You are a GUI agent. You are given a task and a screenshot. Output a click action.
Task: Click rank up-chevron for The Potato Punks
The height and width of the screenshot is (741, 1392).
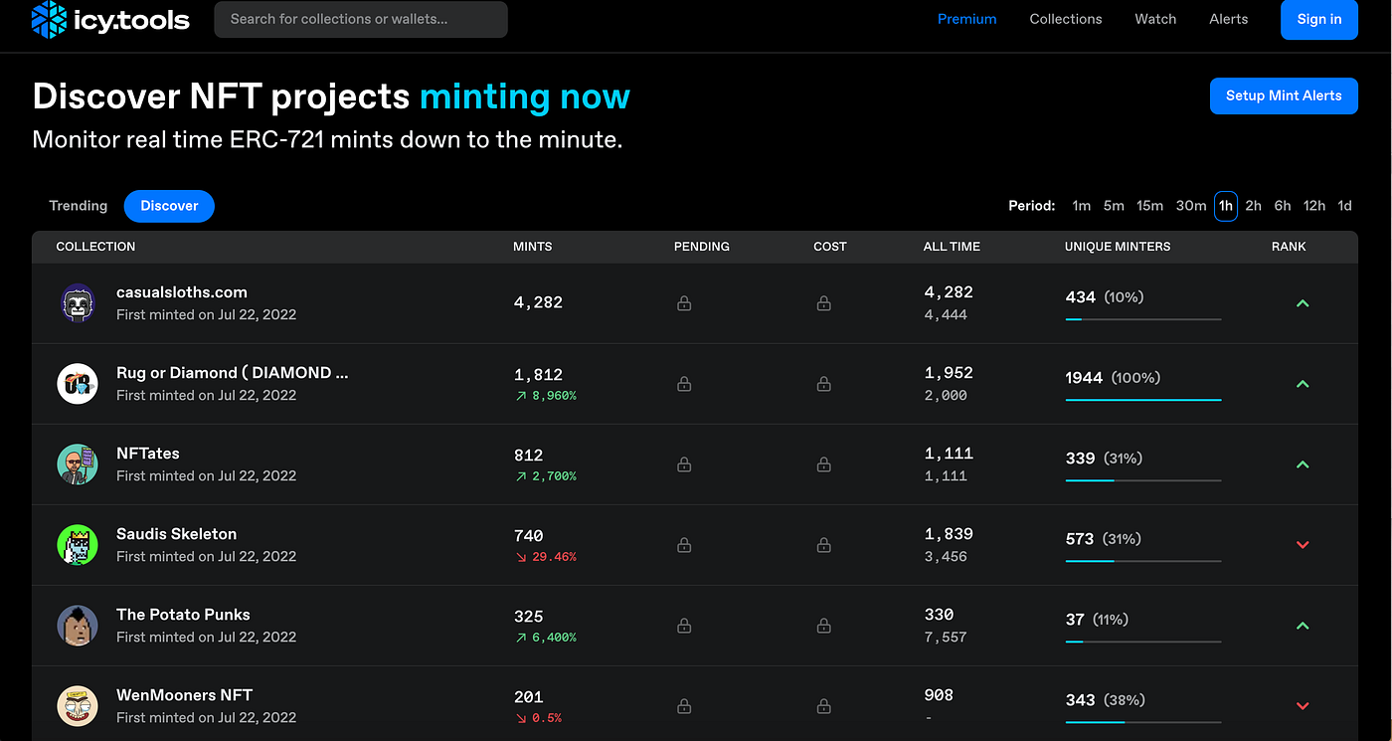[x=1303, y=626]
